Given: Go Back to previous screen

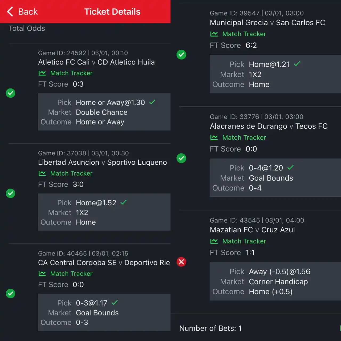Looking at the screenshot, I should pyautogui.click(x=22, y=12).
